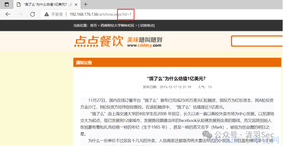Click the 不安全 security label
The height and width of the screenshot is (146, 283).
tap(57, 14)
